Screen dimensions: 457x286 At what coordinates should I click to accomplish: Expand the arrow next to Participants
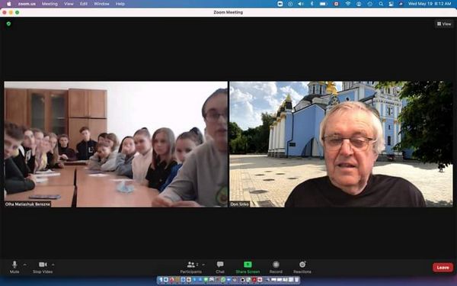click(x=203, y=265)
